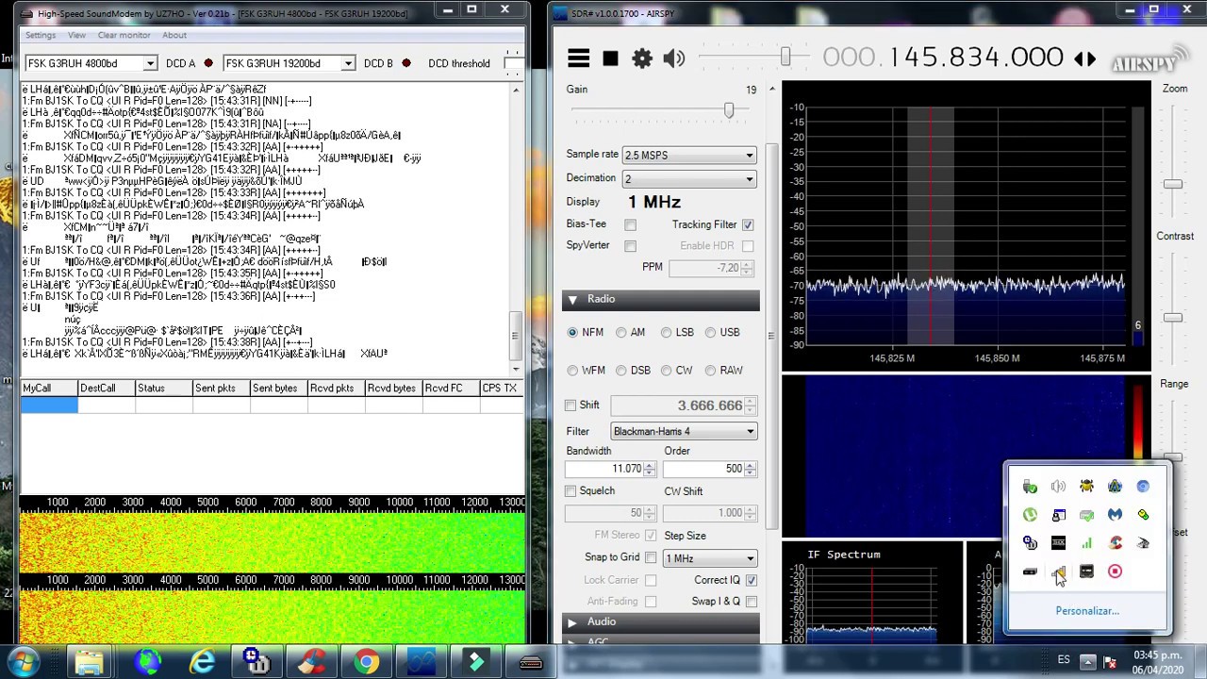Open Internet Explorer from the taskbar
Viewport: 1207px width, 679px height.
click(202, 662)
